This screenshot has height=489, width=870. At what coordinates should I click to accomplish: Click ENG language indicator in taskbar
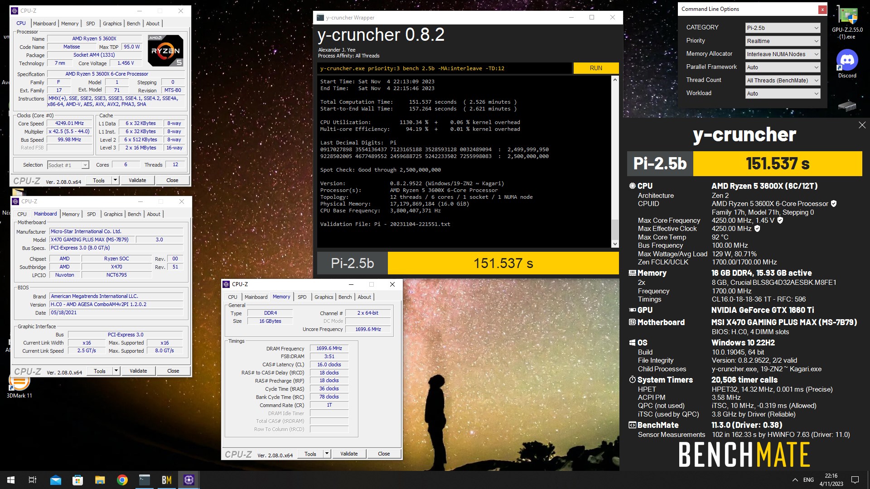point(808,480)
